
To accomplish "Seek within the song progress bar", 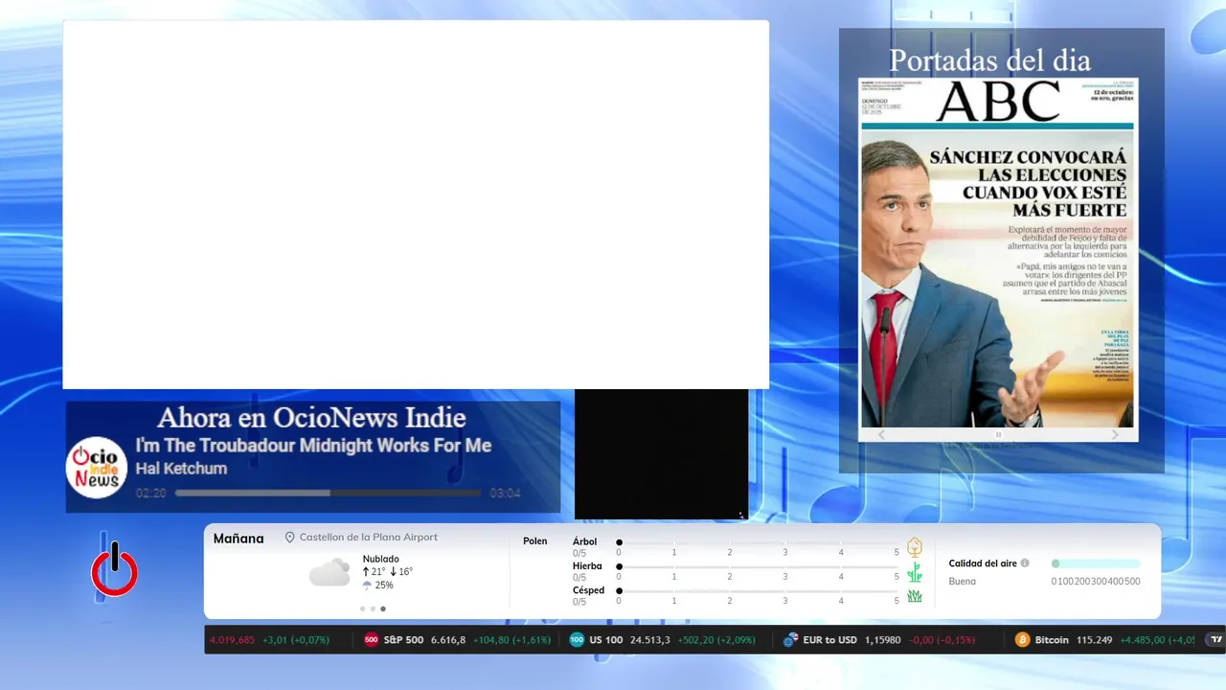I will tap(328, 494).
